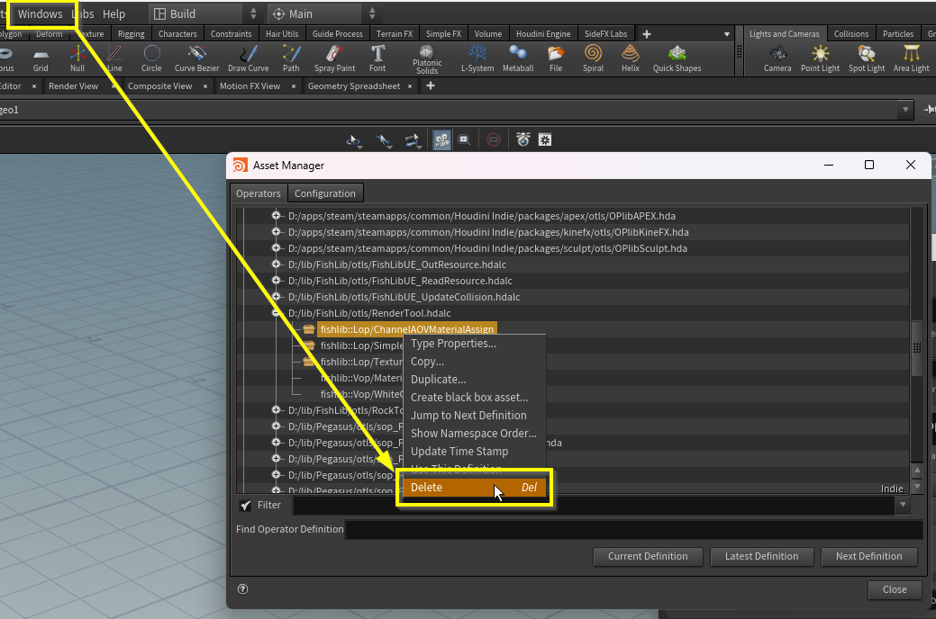Viewport: 936px width, 619px height.
Task: Click the File shelf tool
Action: [x=556, y=58]
